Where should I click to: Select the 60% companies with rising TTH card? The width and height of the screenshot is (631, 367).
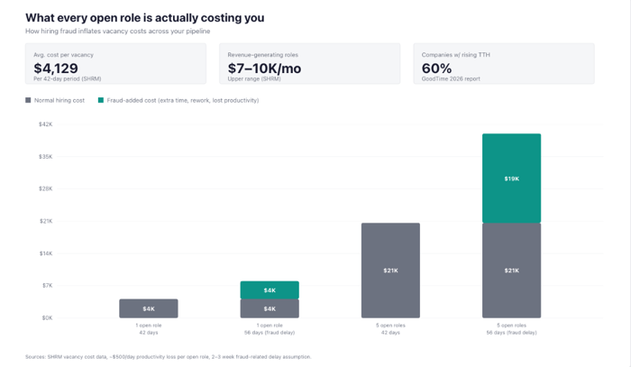click(503, 64)
